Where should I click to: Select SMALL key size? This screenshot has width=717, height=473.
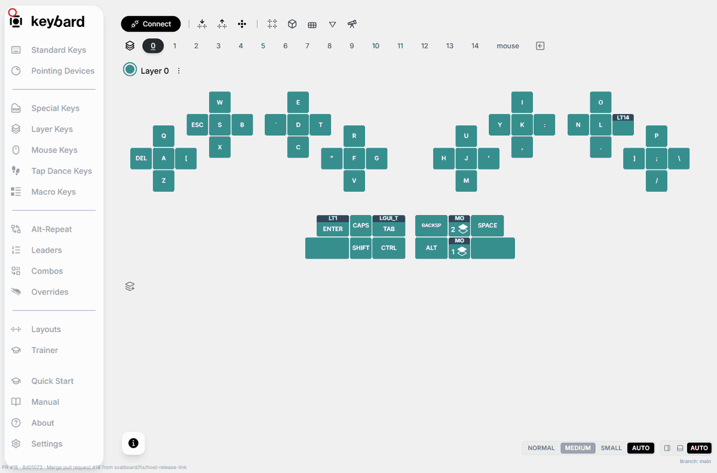611,448
